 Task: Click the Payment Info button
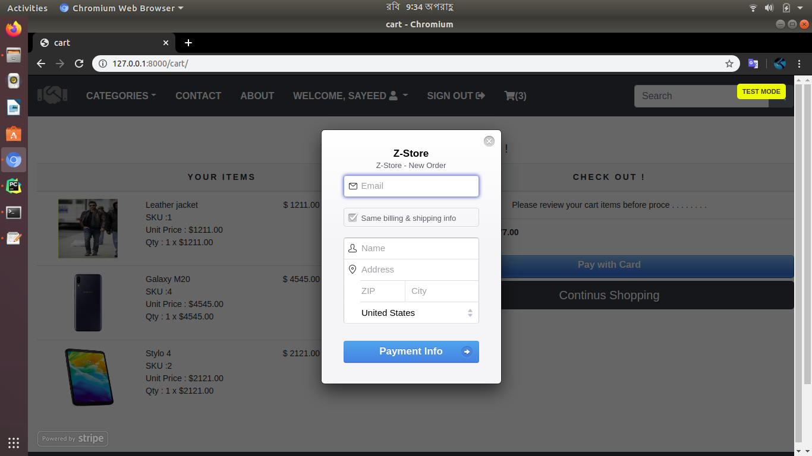pos(411,351)
